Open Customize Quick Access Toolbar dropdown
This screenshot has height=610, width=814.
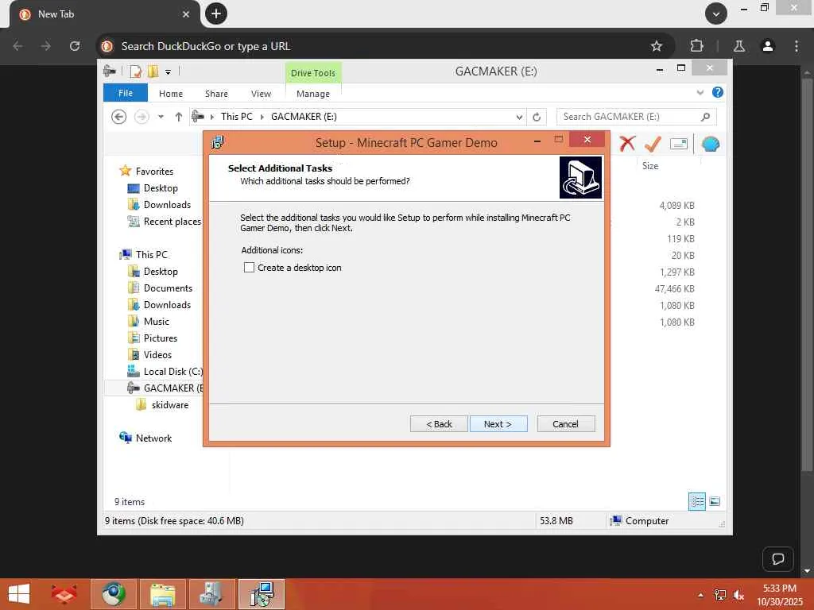(168, 72)
